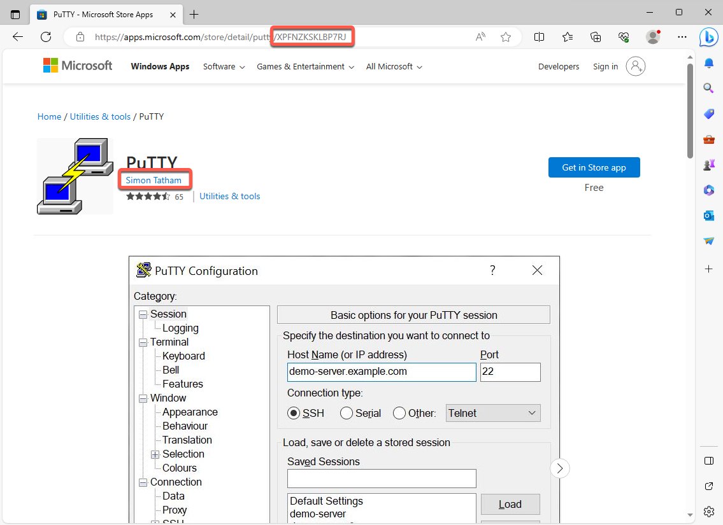Click the Read aloud icon
Viewport: 723px width, 525px height.
[480, 37]
